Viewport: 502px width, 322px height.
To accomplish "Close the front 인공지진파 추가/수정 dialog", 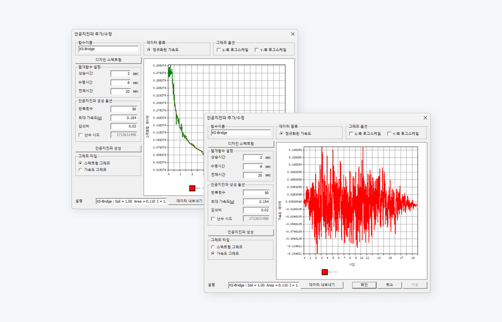I will 425,118.
